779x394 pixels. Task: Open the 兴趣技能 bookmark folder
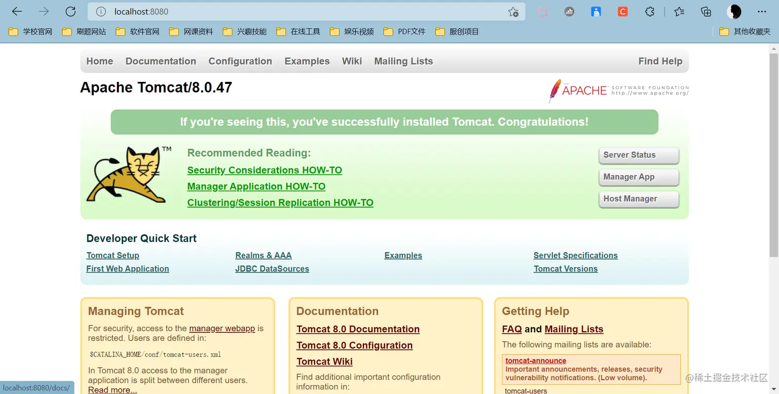pyautogui.click(x=245, y=31)
